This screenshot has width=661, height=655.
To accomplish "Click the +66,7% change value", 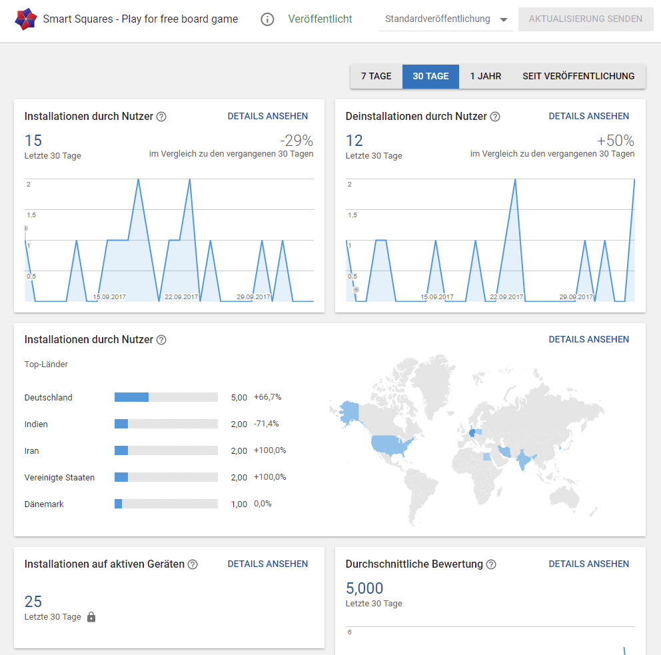I will click(267, 397).
